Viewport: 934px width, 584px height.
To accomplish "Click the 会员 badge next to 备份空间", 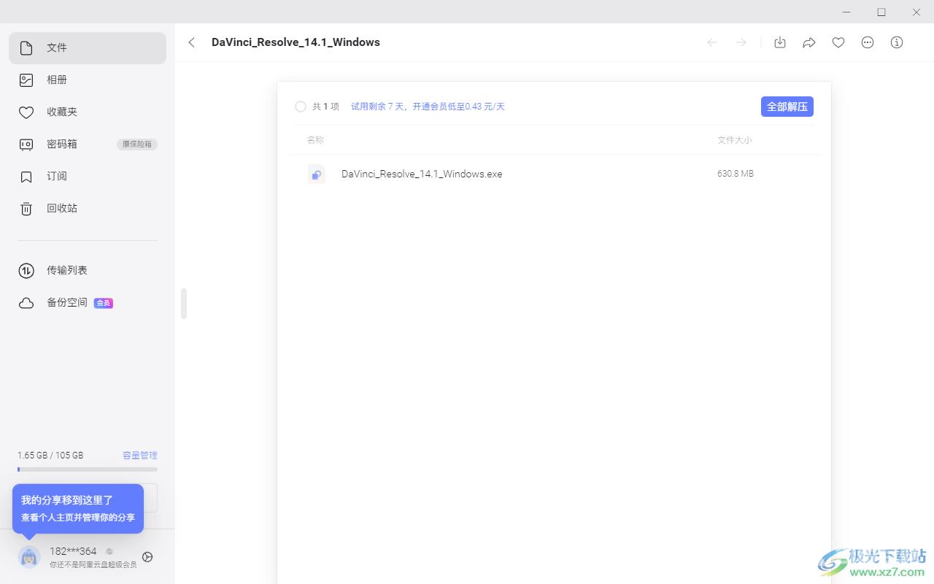I will (x=104, y=303).
